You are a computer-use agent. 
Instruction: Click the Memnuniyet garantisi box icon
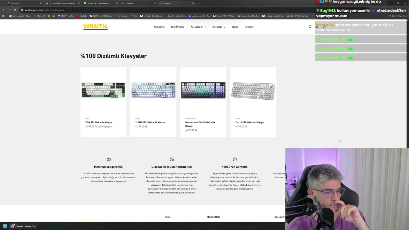click(x=109, y=159)
